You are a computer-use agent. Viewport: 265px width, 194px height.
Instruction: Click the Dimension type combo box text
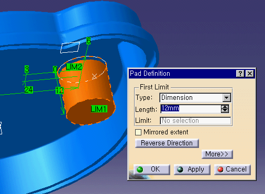177,97
